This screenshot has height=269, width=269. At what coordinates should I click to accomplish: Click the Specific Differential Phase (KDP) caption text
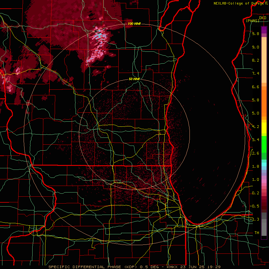coord(94,267)
